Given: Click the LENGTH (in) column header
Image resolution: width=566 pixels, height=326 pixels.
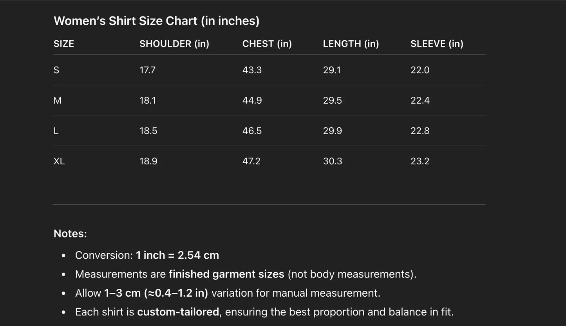Looking at the screenshot, I should 351,43.
